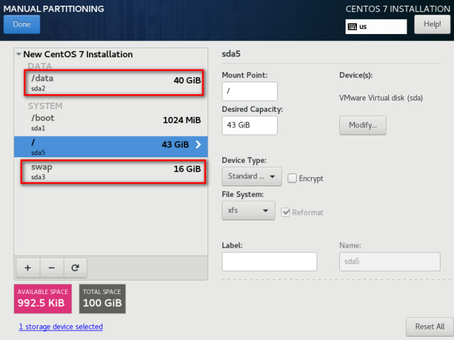Viewport: 454px width, 340px height.
Task: Click the Desired Capacity field showing 43 GiB
Action: (249, 125)
